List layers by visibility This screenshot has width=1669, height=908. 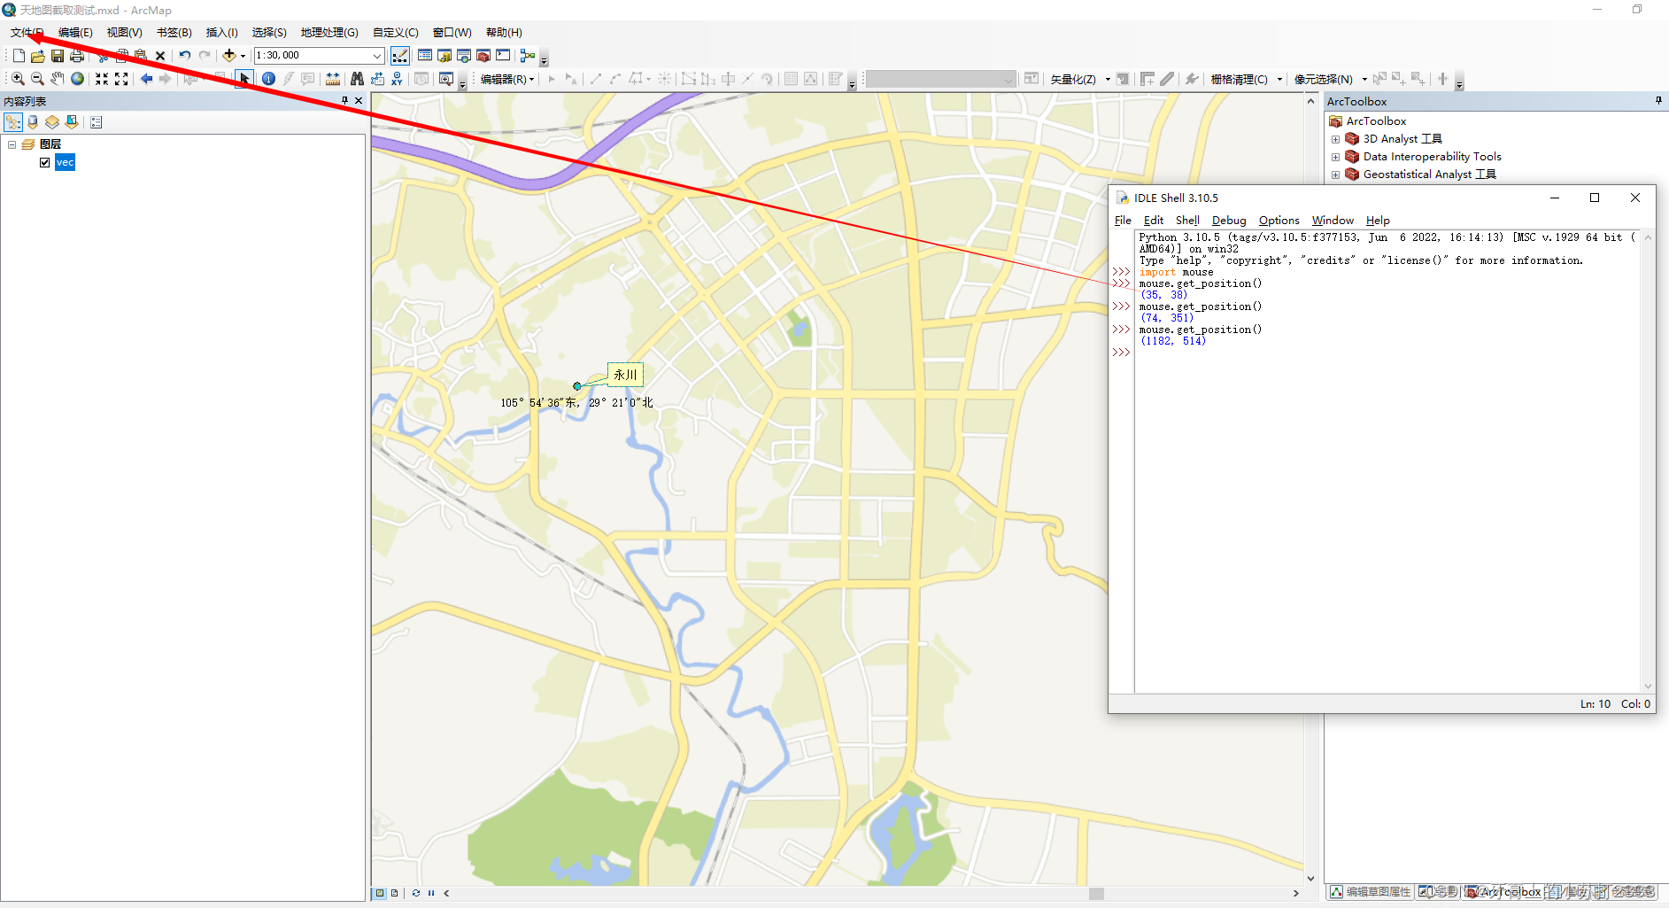point(52,122)
